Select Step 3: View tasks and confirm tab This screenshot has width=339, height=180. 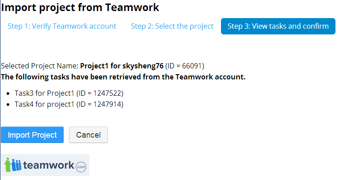278,26
